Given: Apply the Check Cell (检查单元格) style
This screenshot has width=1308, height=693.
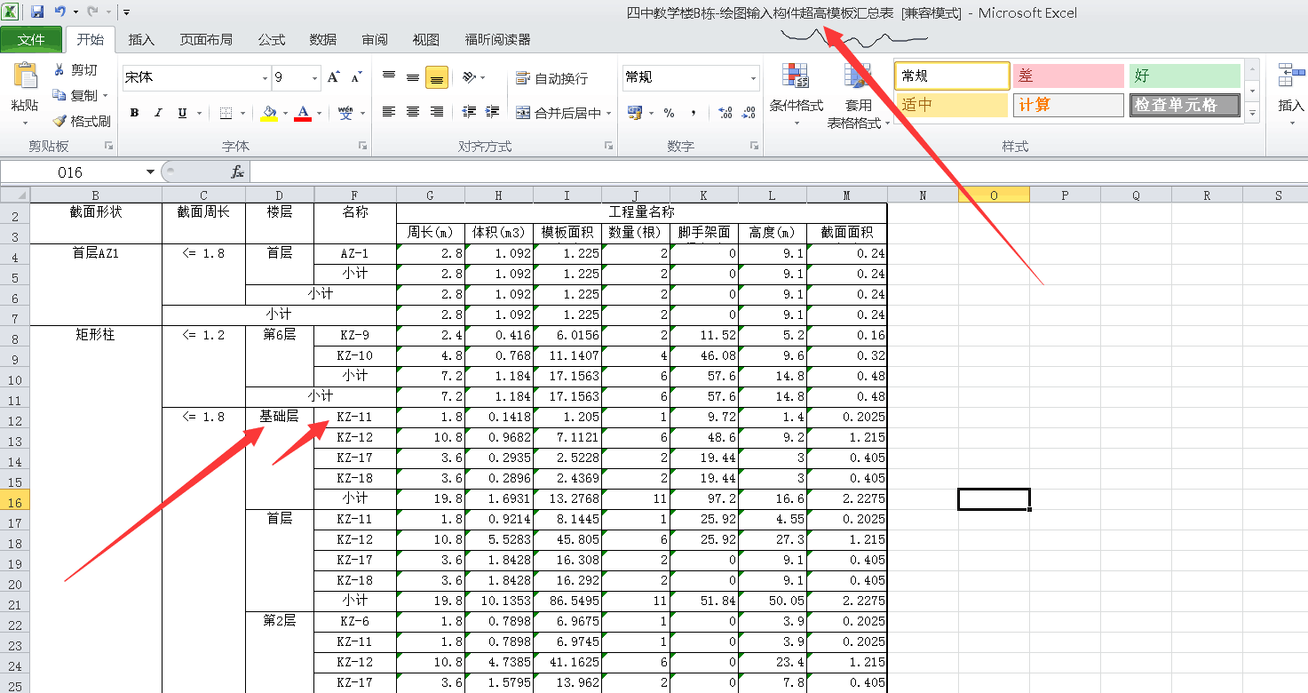Looking at the screenshot, I should coord(1185,105).
